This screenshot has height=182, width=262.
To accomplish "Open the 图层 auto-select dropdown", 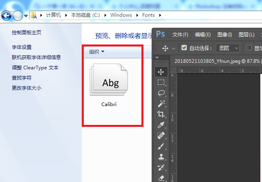I will coord(228,48).
